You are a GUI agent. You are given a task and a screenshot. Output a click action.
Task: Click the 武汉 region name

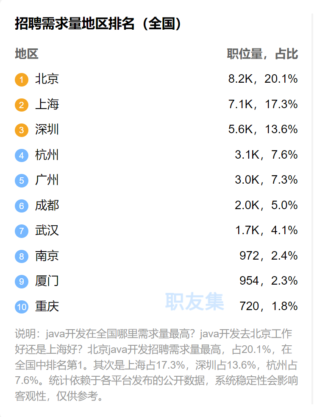pyautogui.click(x=47, y=230)
